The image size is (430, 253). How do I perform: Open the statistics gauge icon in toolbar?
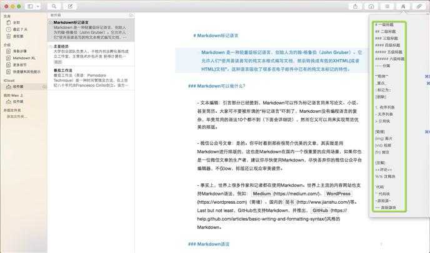371,6
